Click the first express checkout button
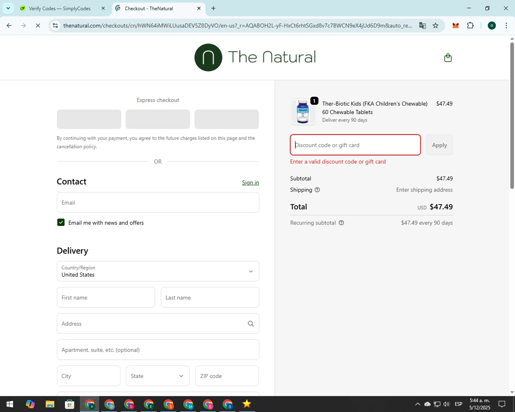This screenshot has width=515, height=412. tap(89, 119)
